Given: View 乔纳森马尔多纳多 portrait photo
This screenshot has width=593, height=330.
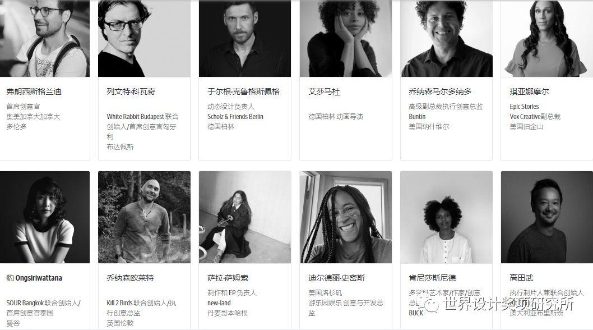Looking at the screenshot, I should tap(446, 38).
